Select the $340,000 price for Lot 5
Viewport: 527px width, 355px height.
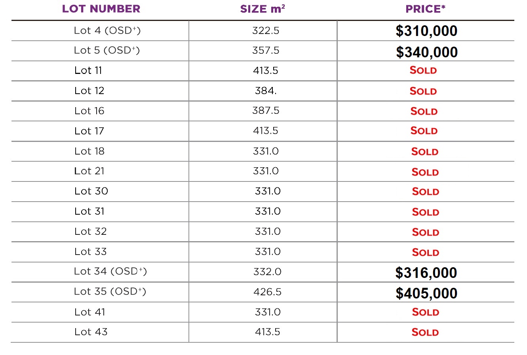point(427,52)
